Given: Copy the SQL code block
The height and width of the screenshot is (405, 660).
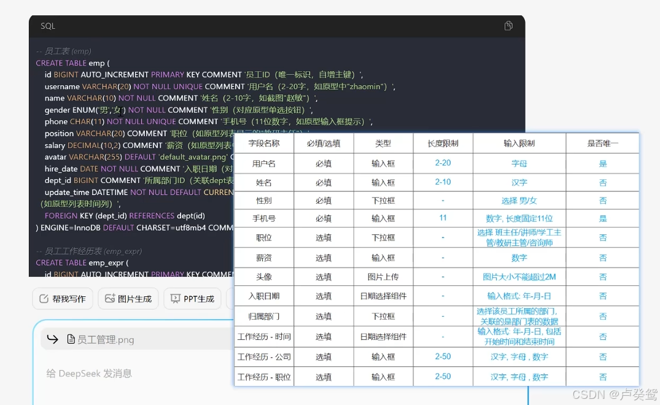Looking at the screenshot, I should coord(508,26).
